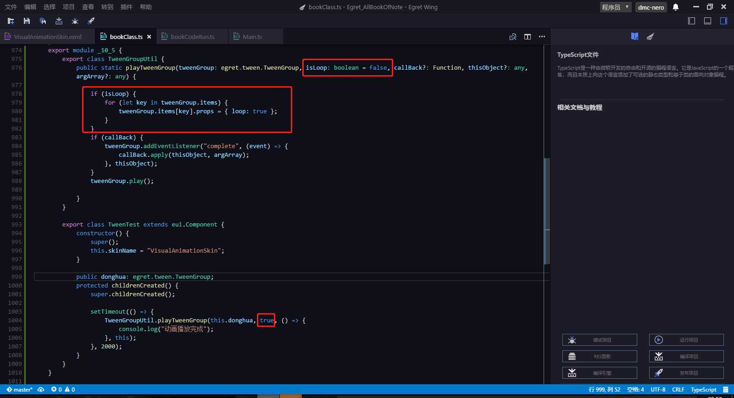The width and height of the screenshot is (734, 398).
Task: Select the Egret feather icon in right panel
Action: click(651, 37)
